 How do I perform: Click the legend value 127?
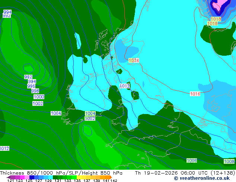pyautogui.click(x=39, y=181)
